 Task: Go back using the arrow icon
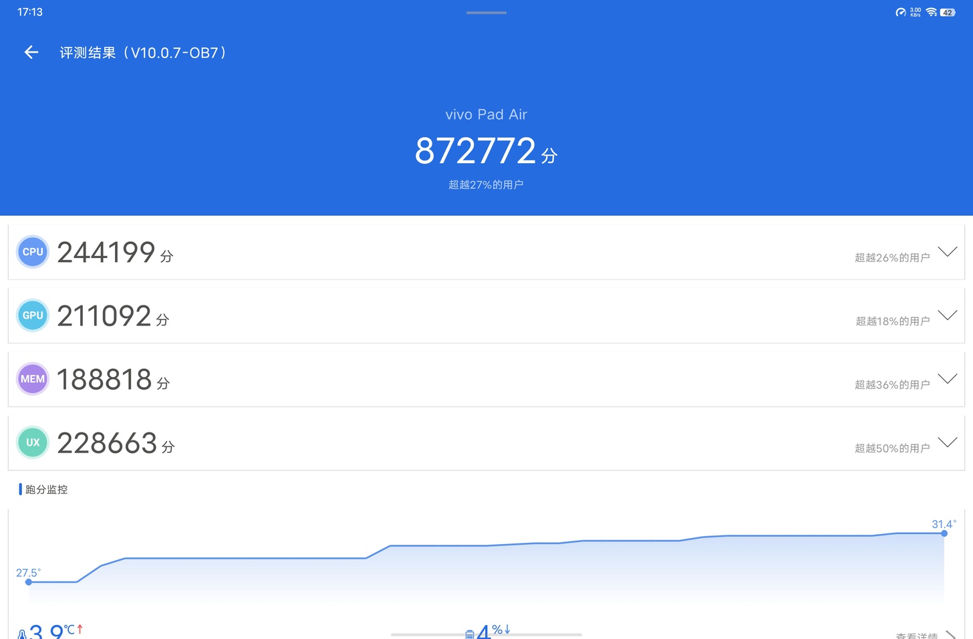31,52
